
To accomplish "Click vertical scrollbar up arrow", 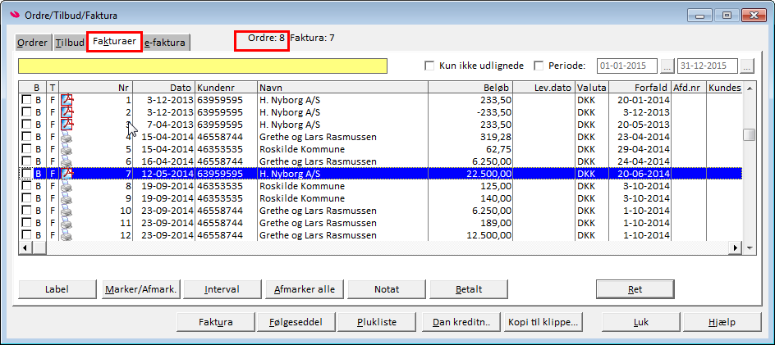I will tap(750, 88).
